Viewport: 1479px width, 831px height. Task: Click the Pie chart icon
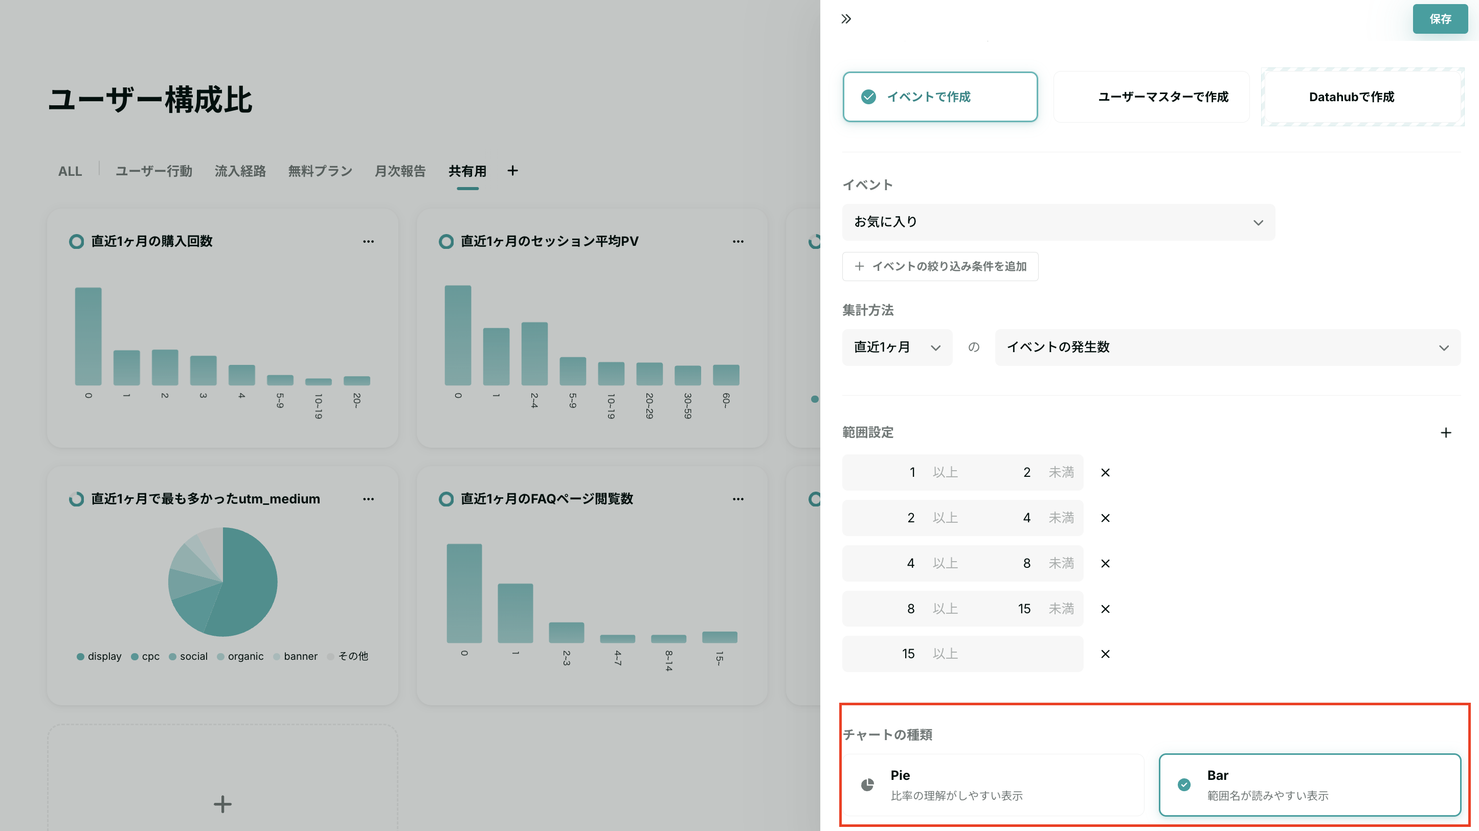[x=867, y=784]
